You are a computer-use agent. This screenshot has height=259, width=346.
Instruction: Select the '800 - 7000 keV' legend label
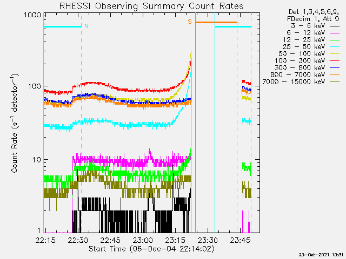(x=298, y=75)
